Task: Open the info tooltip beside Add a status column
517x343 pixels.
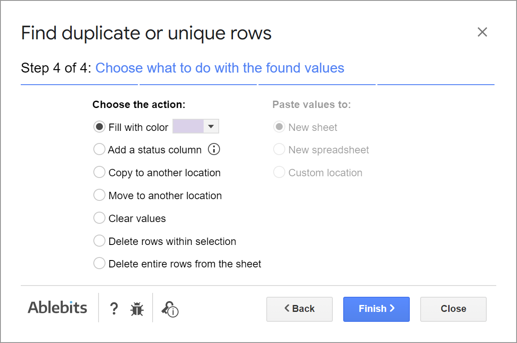Action: pyautogui.click(x=214, y=149)
